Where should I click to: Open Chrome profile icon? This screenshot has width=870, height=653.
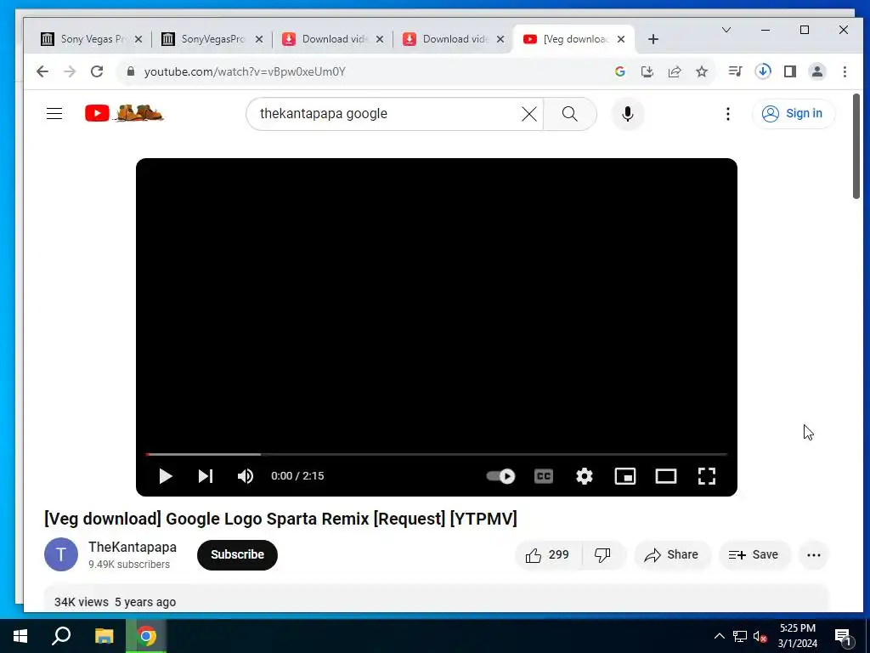(817, 71)
